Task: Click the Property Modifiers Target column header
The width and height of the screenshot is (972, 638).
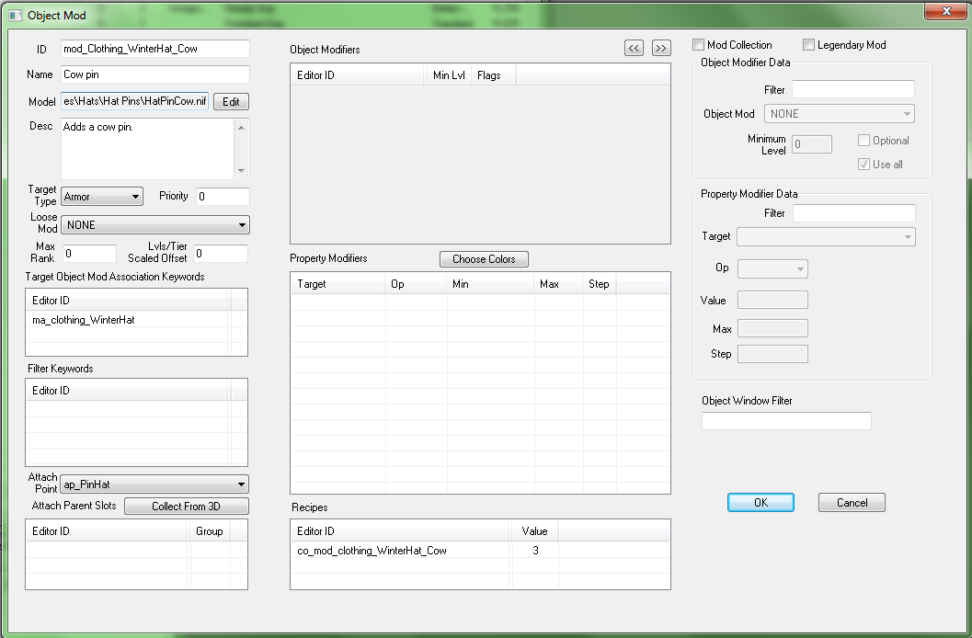Action: point(338,284)
